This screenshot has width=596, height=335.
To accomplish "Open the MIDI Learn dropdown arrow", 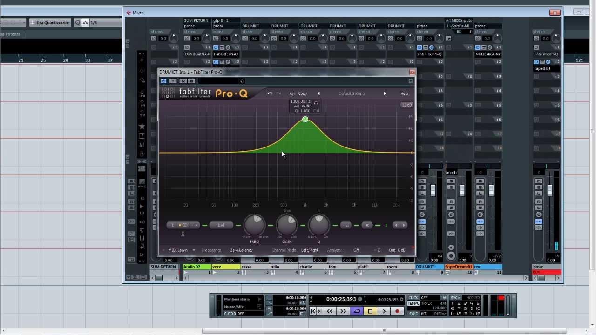I will 194,250.
